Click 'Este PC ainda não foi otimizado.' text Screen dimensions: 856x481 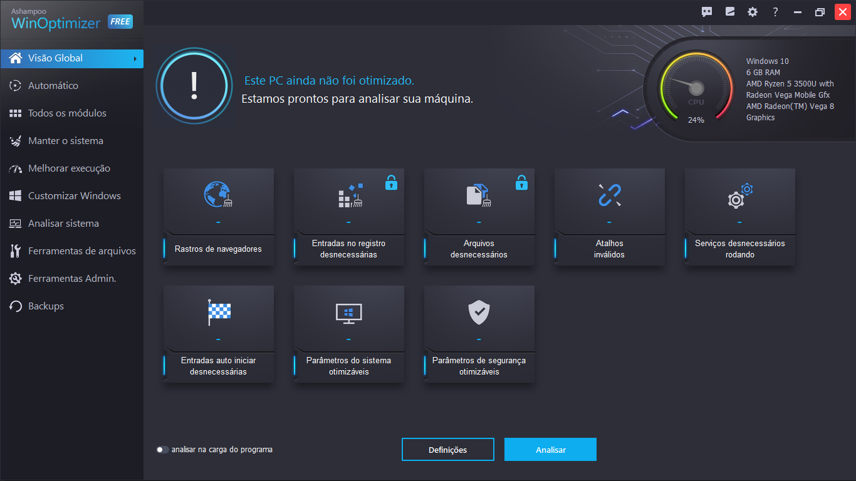tap(329, 81)
